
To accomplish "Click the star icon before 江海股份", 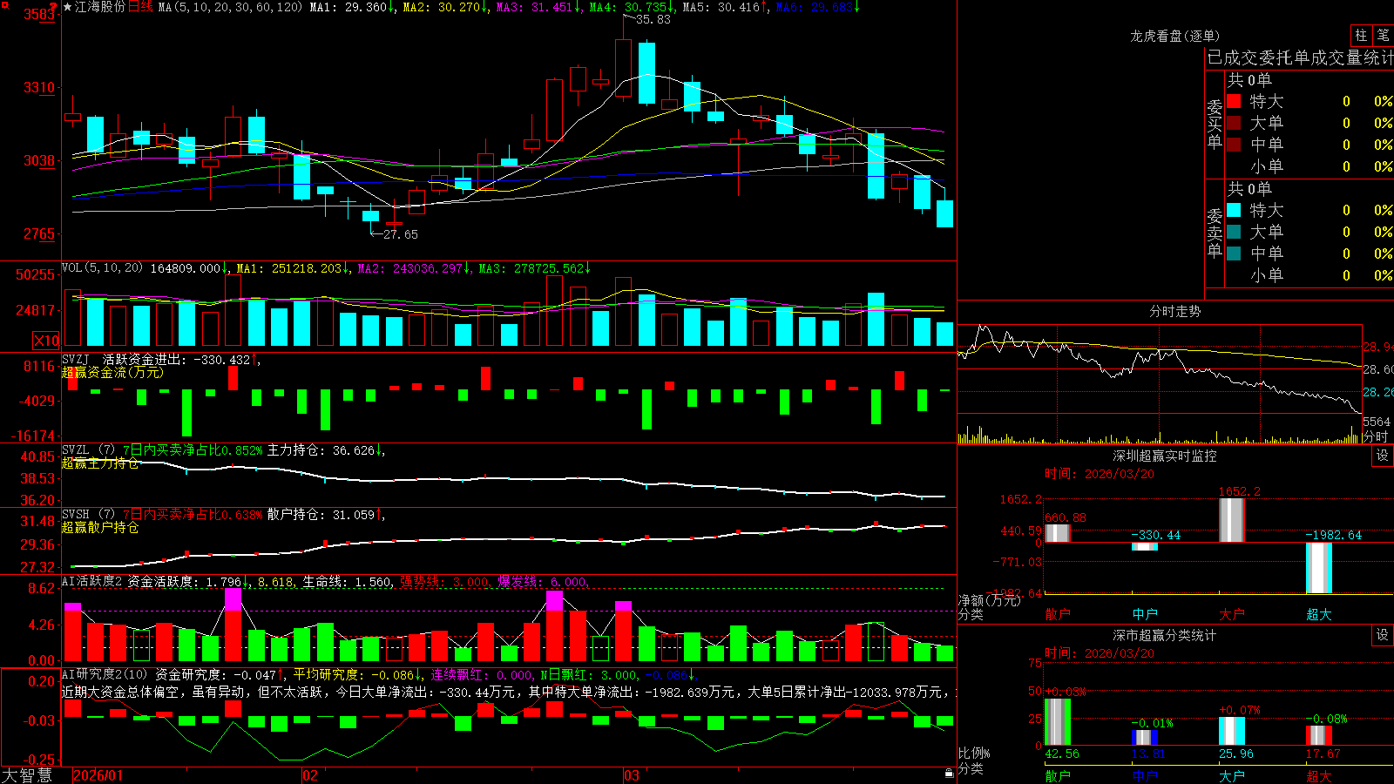I will point(68,7).
